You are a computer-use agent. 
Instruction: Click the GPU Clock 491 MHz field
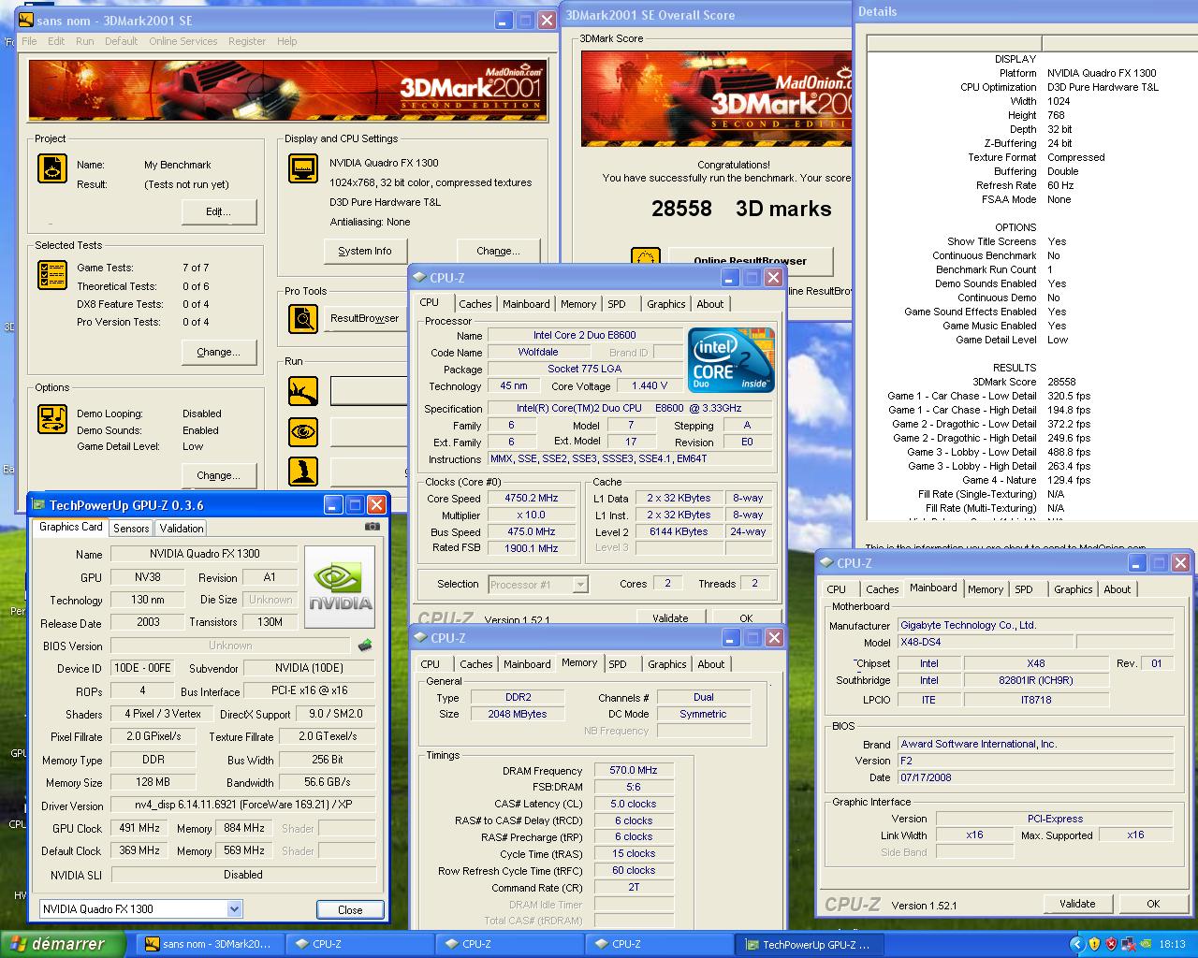[x=139, y=828]
